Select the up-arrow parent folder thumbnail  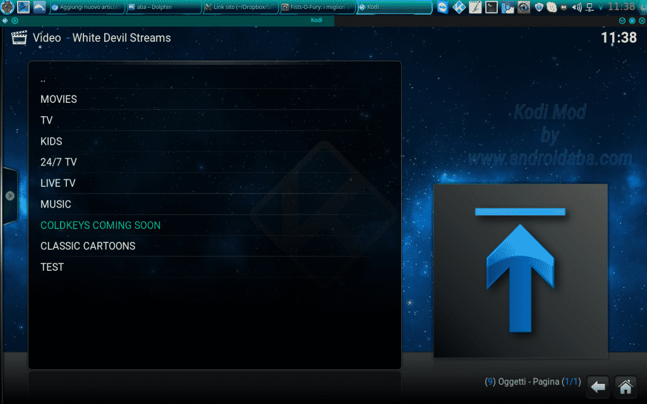pos(521,271)
